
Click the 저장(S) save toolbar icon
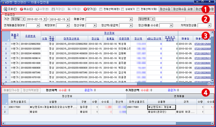click(x=53, y=9)
